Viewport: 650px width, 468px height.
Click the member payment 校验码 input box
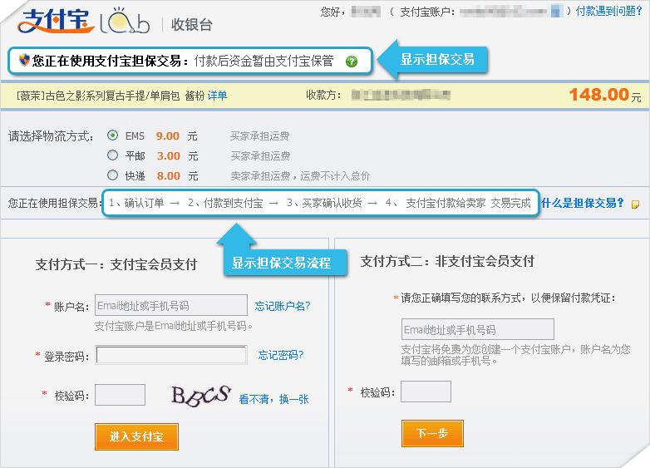[x=121, y=395]
